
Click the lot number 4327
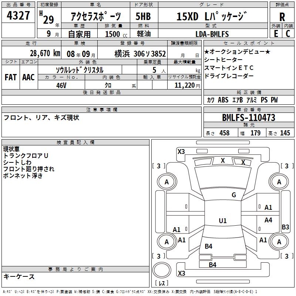click(x=18, y=16)
